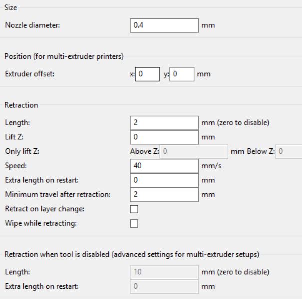Viewport: 302px width, 299px height.
Task: Click the Lift Z input field
Action: tap(164, 137)
